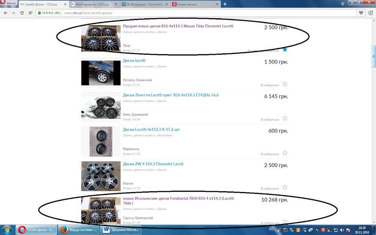Click category Шины, диски и колёса » Автошины

[x=148, y=135]
